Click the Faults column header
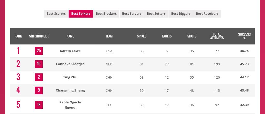The height and width of the screenshot is (114, 265). (x=167, y=36)
